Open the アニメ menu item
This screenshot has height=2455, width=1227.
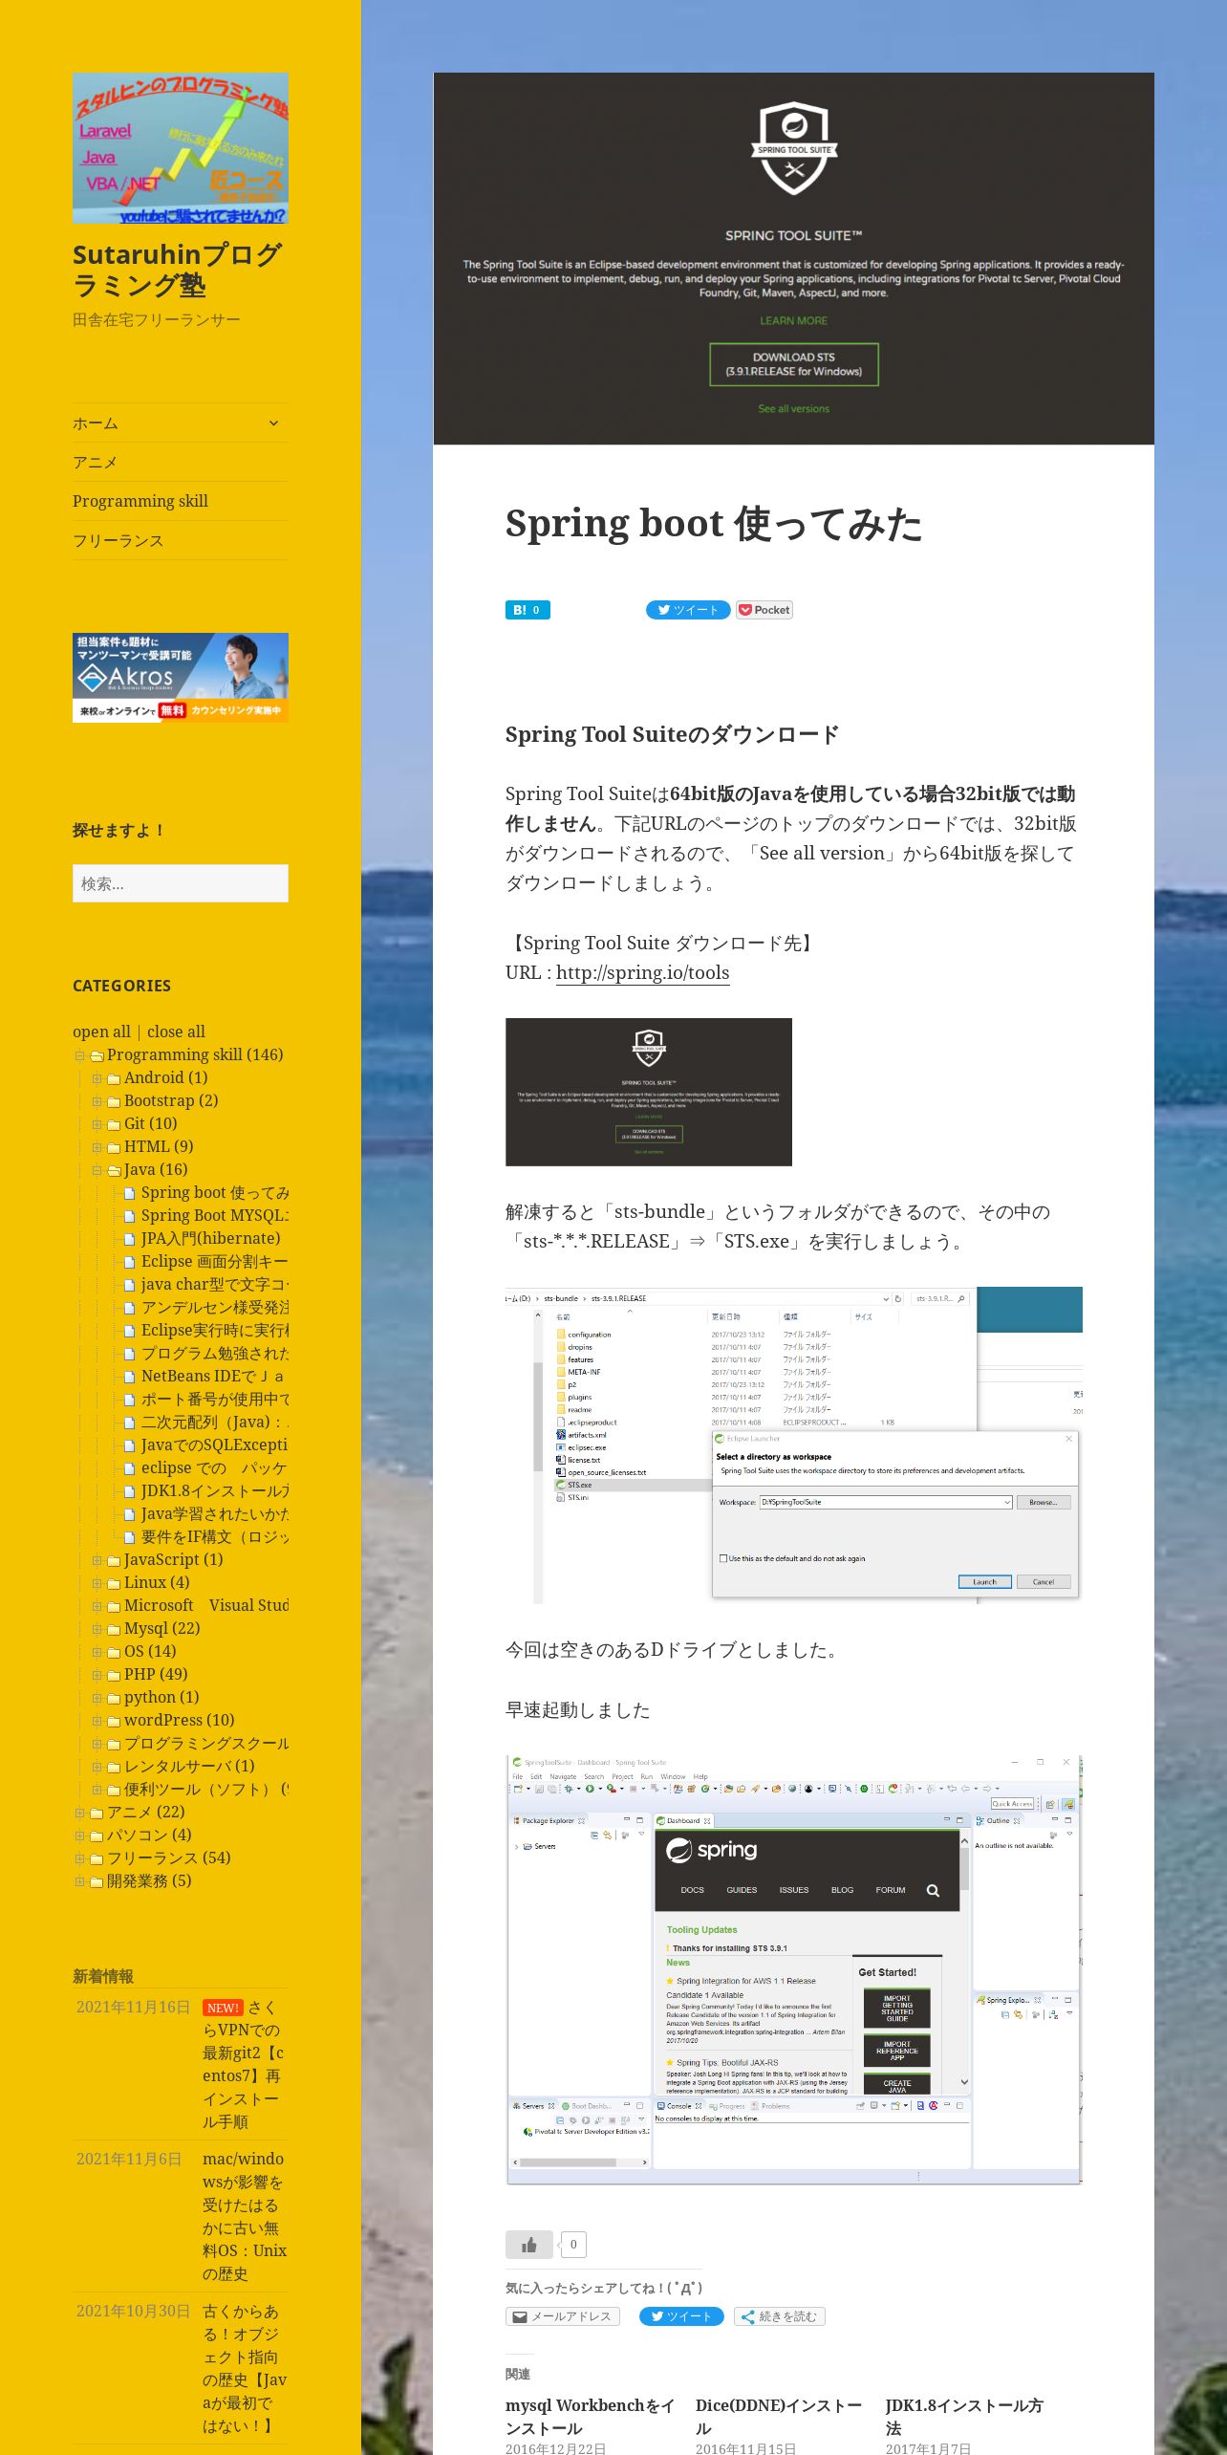point(95,462)
